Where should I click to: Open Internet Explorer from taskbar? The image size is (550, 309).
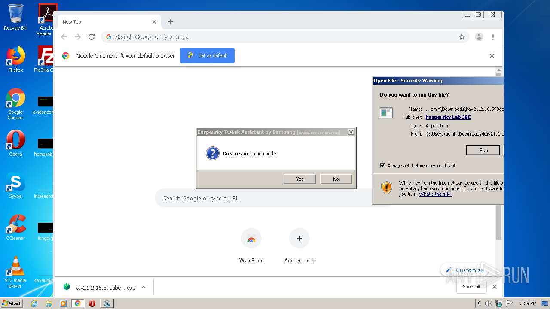34,303
